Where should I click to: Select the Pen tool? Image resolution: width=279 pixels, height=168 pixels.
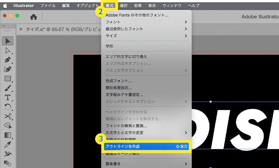click(x=8, y=60)
